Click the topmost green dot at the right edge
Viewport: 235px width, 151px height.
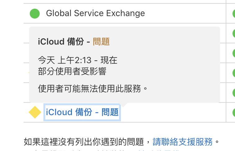click(x=234, y=14)
